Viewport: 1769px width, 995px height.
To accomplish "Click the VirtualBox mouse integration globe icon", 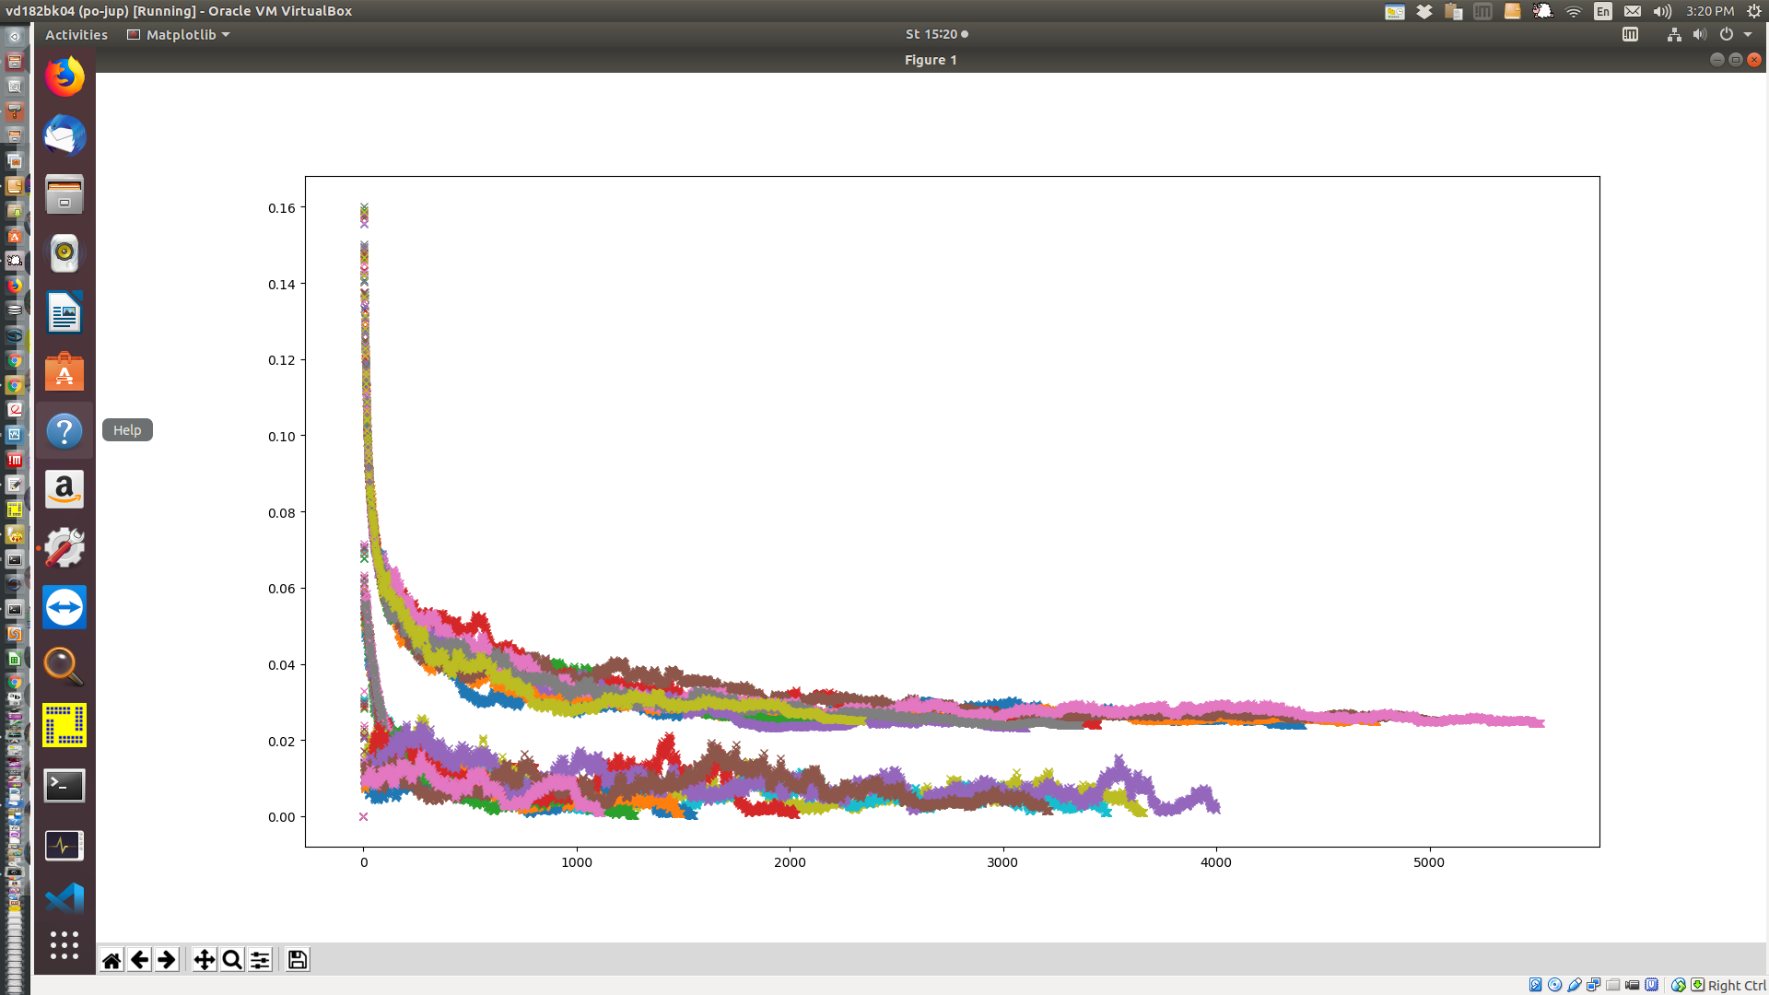I will coord(1678,985).
